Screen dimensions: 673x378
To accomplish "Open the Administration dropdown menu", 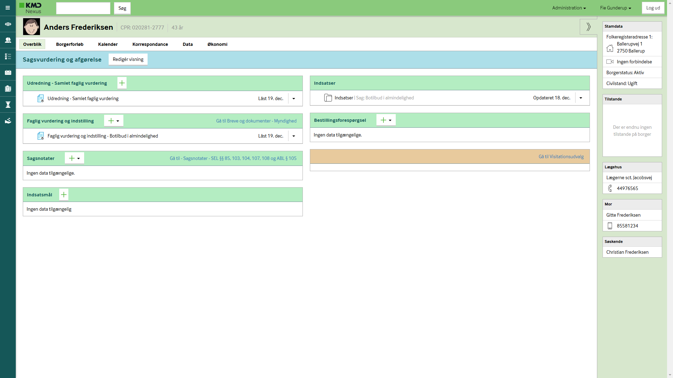I will 569,8.
